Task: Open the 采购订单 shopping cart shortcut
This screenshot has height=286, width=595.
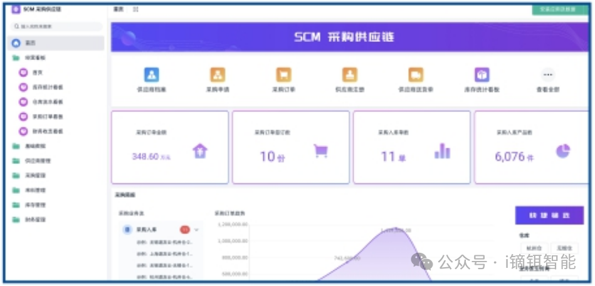Action: tap(283, 75)
